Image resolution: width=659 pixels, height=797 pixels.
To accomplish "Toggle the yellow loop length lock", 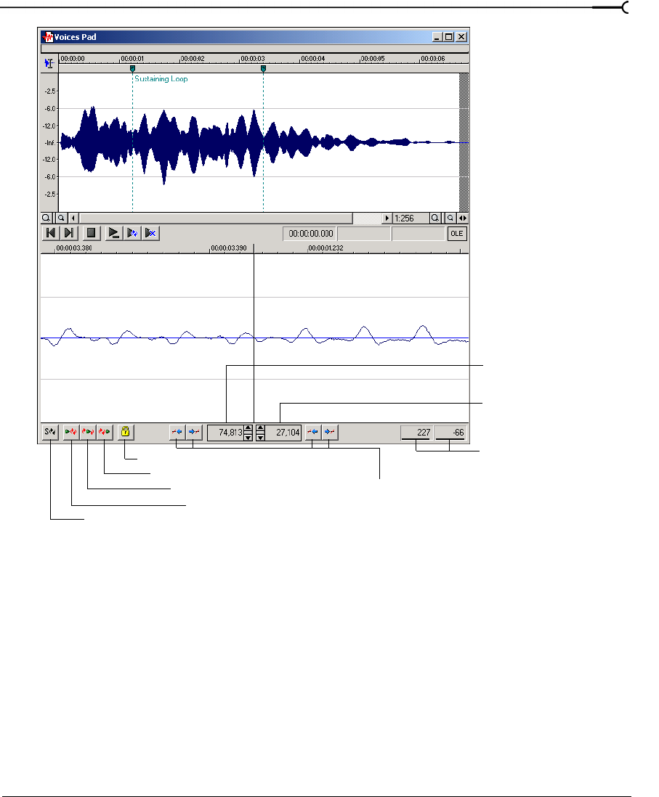I will click(x=126, y=432).
